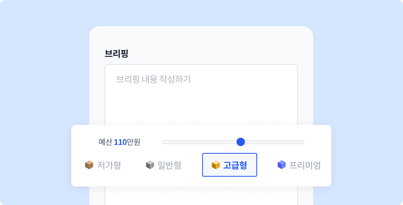Click the brown box icon beside 저가형
Screen dimensions: 403x205
pyautogui.click(x=89, y=165)
